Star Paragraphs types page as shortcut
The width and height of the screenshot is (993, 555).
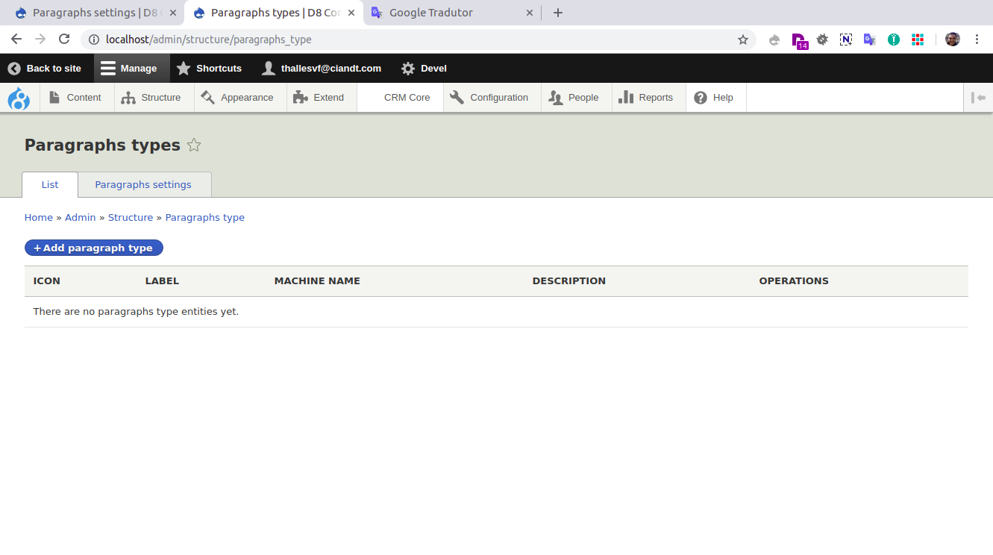[x=194, y=145]
